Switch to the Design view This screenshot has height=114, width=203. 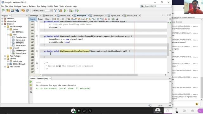pyautogui.click(x=40, y=19)
